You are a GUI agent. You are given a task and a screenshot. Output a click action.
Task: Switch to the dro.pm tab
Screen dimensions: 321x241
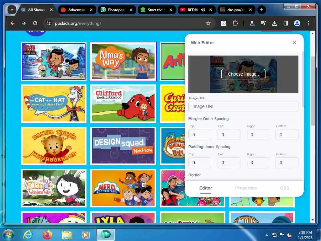tap(236, 10)
